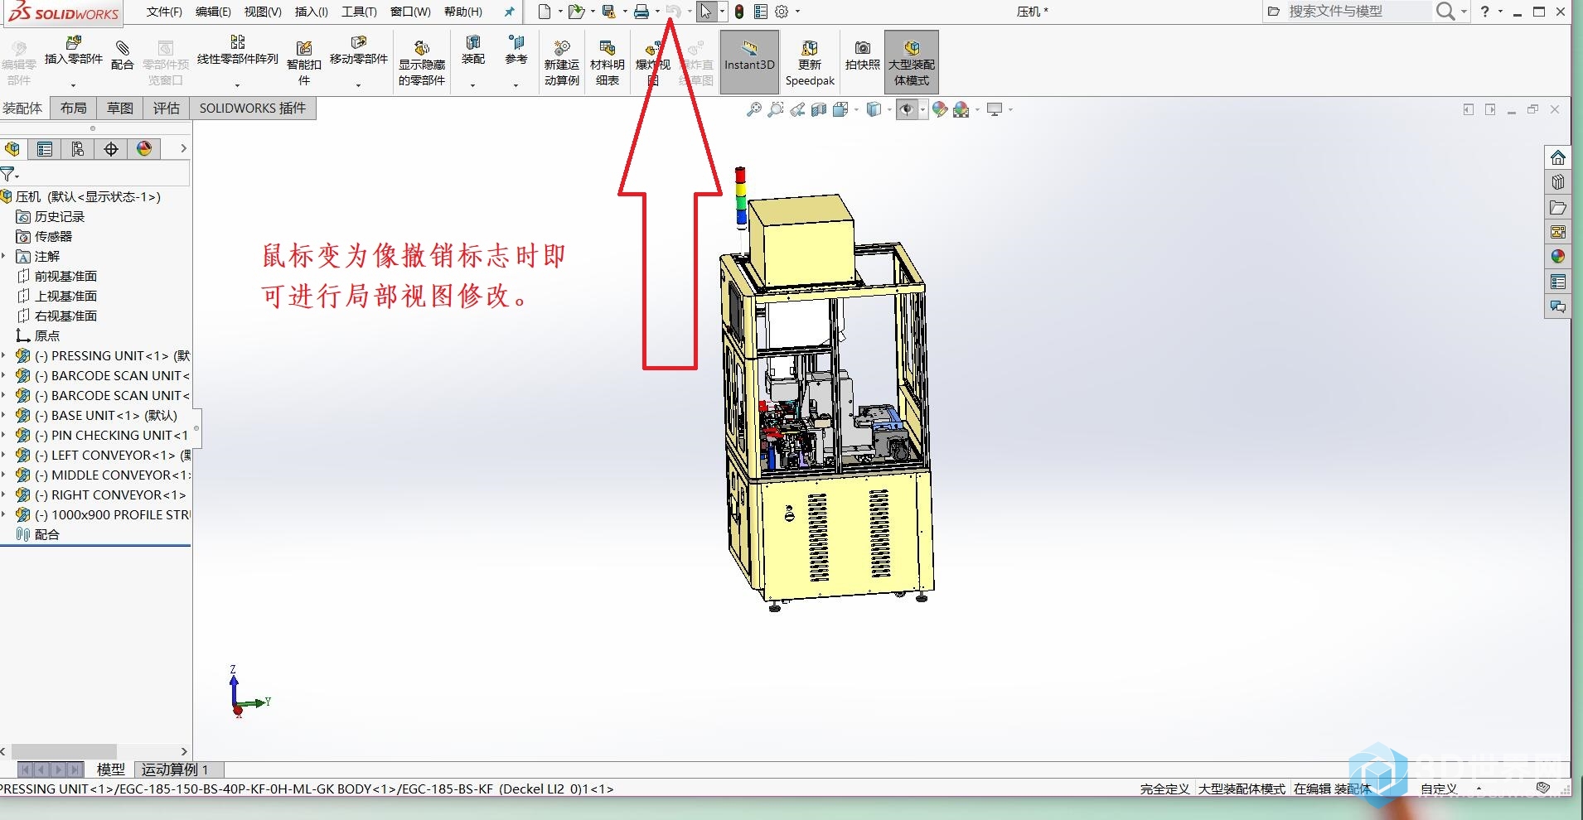1583x820 pixels.
Task: Open the ConfigurationManager tab icon
Action: pyautogui.click(x=78, y=149)
